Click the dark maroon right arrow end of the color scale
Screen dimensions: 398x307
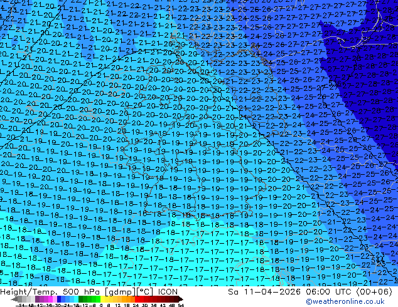(181, 299)
